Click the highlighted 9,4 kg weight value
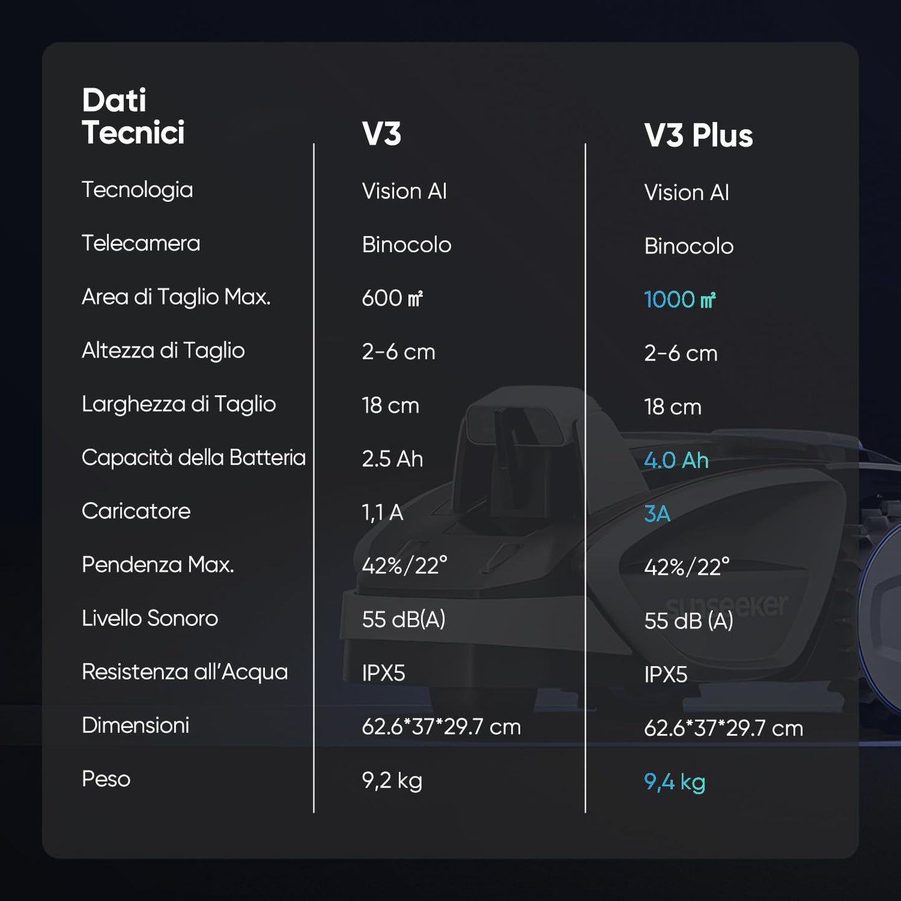 [675, 782]
